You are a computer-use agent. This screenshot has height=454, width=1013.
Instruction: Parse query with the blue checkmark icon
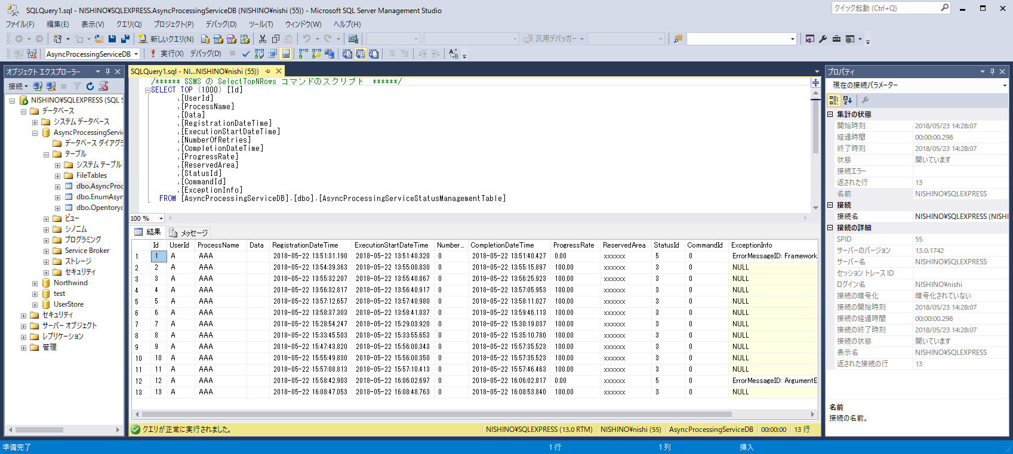(x=246, y=54)
